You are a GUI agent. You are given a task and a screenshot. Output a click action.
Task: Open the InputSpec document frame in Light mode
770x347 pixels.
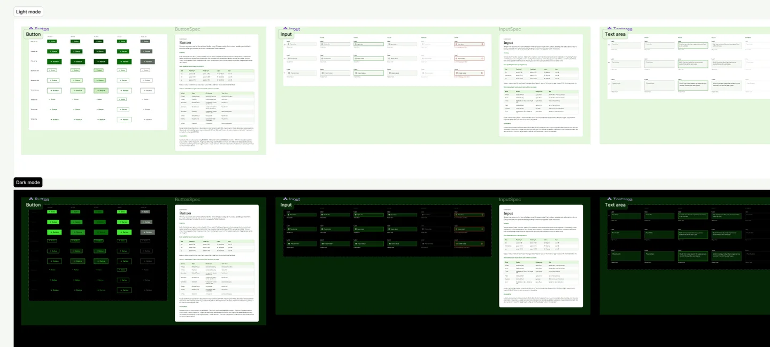pyautogui.click(x=541, y=85)
